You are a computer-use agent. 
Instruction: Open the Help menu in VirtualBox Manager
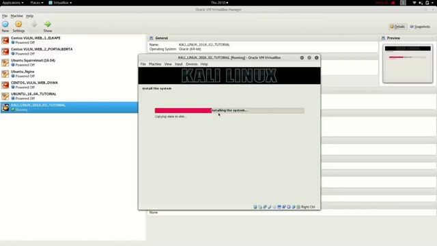(29, 16)
